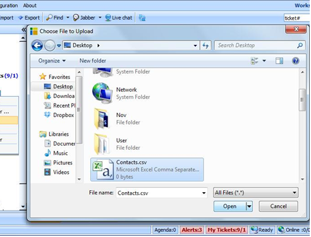Click Export in the main toolbar
Image resolution: width=311 pixels, height=237 pixels.
coord(29,18)
